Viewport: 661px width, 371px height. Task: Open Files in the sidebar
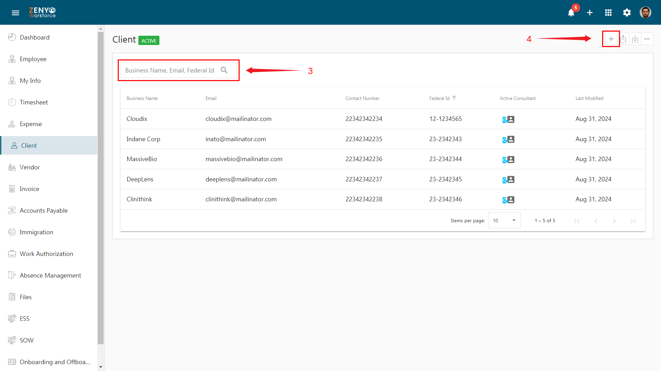pyautogui.click(x=49, y=297)
